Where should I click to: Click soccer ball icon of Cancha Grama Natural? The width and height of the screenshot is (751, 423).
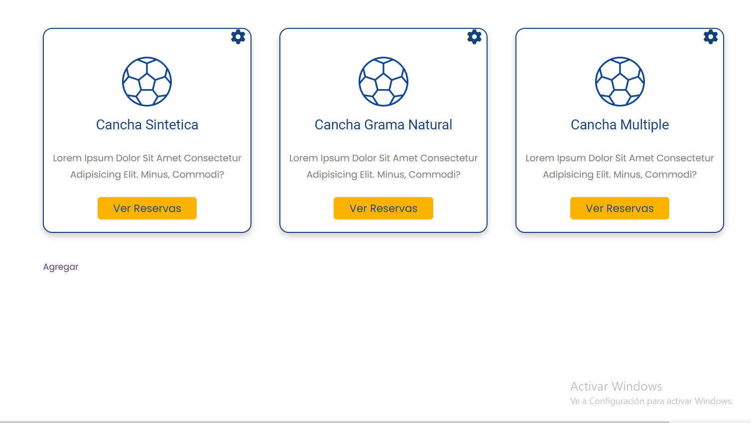(383, 82)
